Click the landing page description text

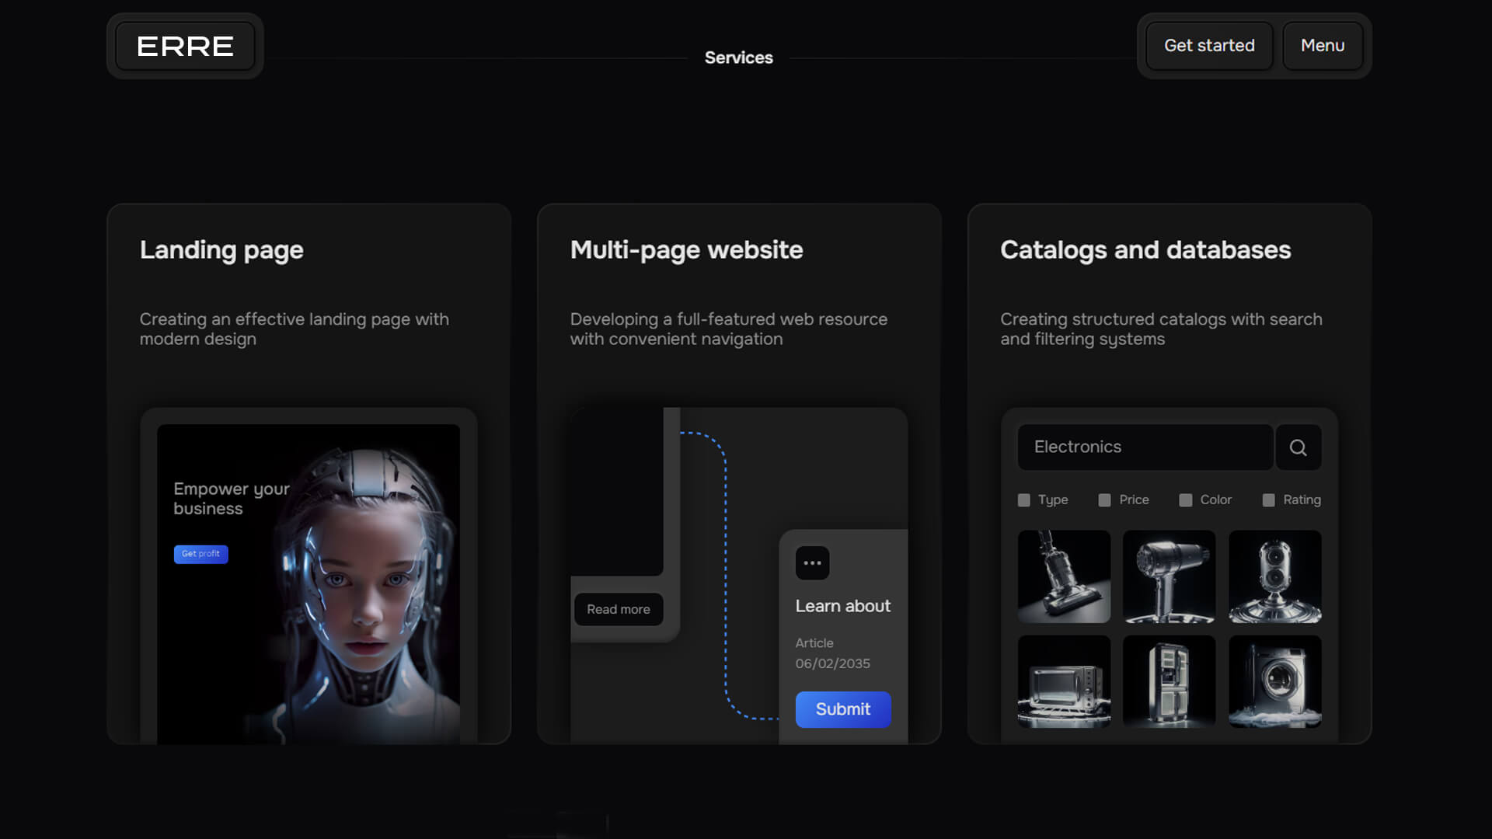(294, 329)
